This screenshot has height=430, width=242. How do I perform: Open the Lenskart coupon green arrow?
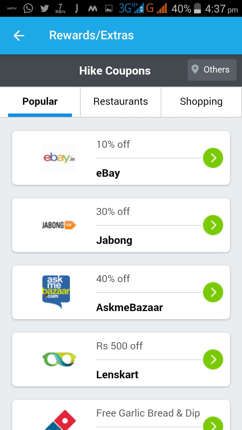tap(213, 359)
